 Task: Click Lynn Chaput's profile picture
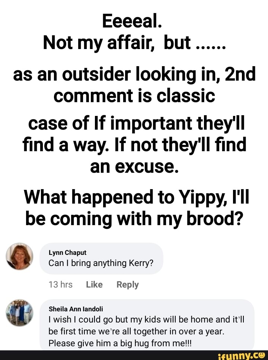[20, 256]
